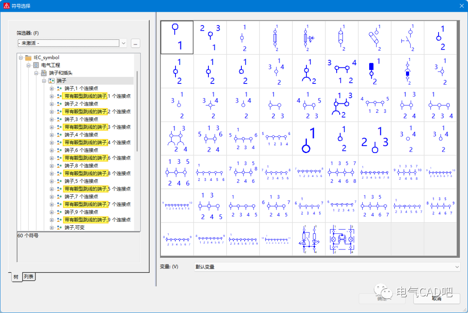Viewport: 468px width, 313px height.
Task: Select 带有鞍型跳线的端子,8 个连接点 item
Action: coord(97,174)
